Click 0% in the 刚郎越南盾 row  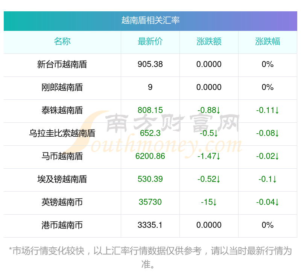point(268,87)
